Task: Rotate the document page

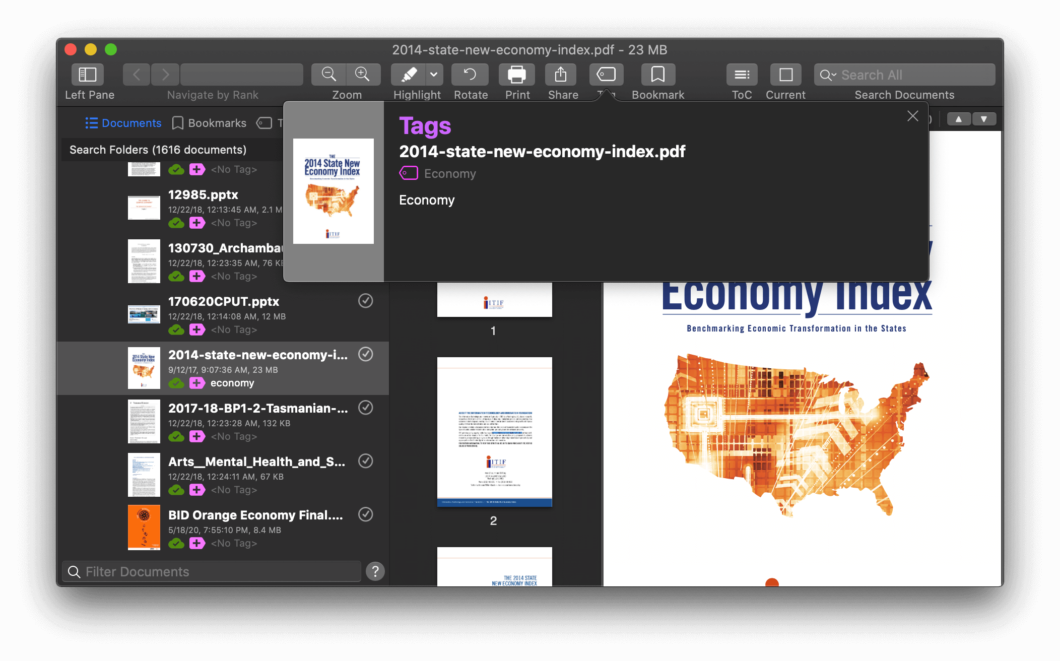Action: point(470,75)
